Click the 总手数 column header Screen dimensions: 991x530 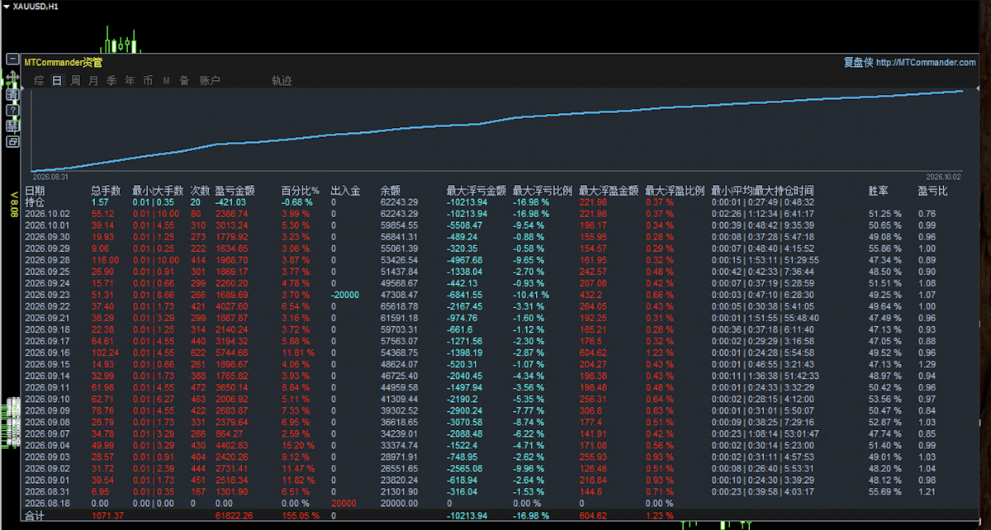point(106,191)
